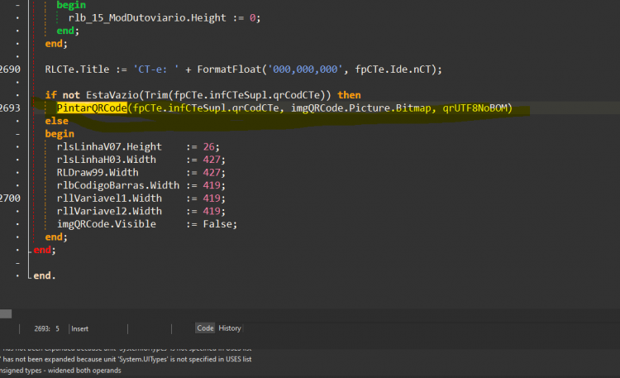Click value 419 on rllVariavel2 line

(212, 211)
